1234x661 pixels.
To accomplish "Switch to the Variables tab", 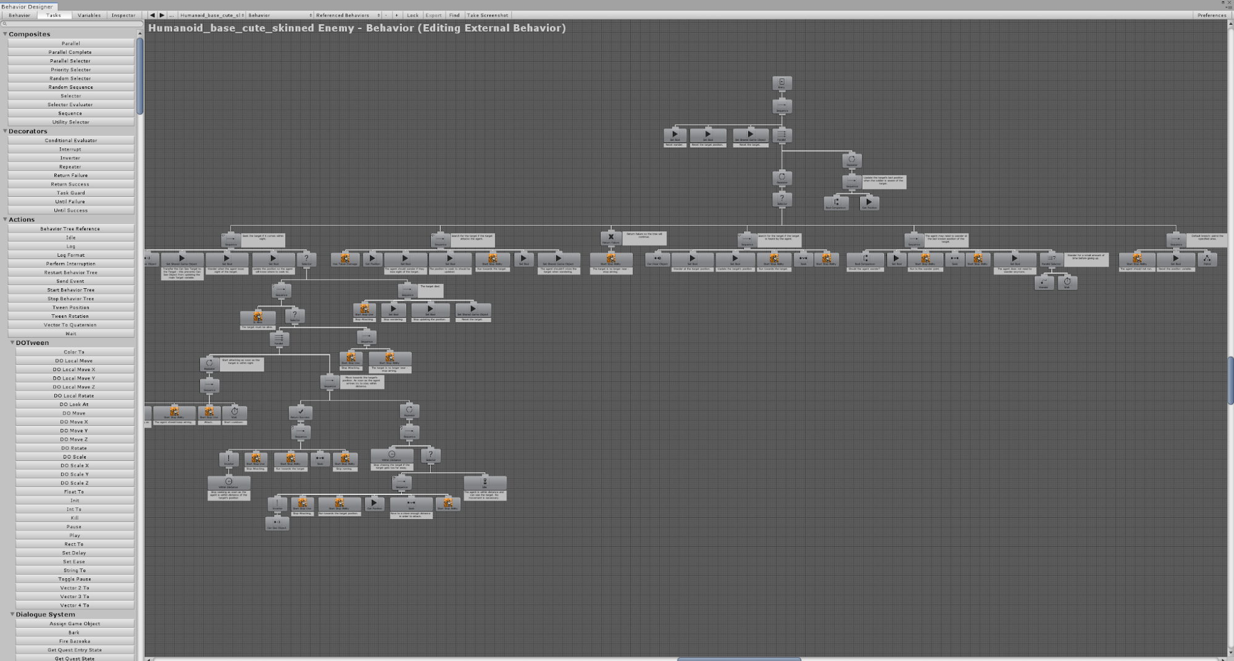I will pos(89,15).
